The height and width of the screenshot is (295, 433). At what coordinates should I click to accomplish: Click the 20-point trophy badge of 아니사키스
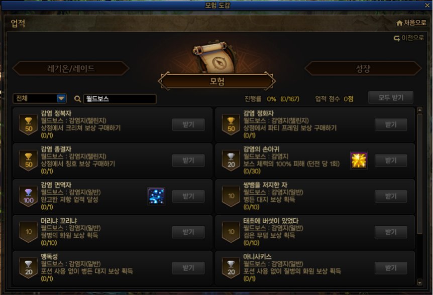coord(231,268)
